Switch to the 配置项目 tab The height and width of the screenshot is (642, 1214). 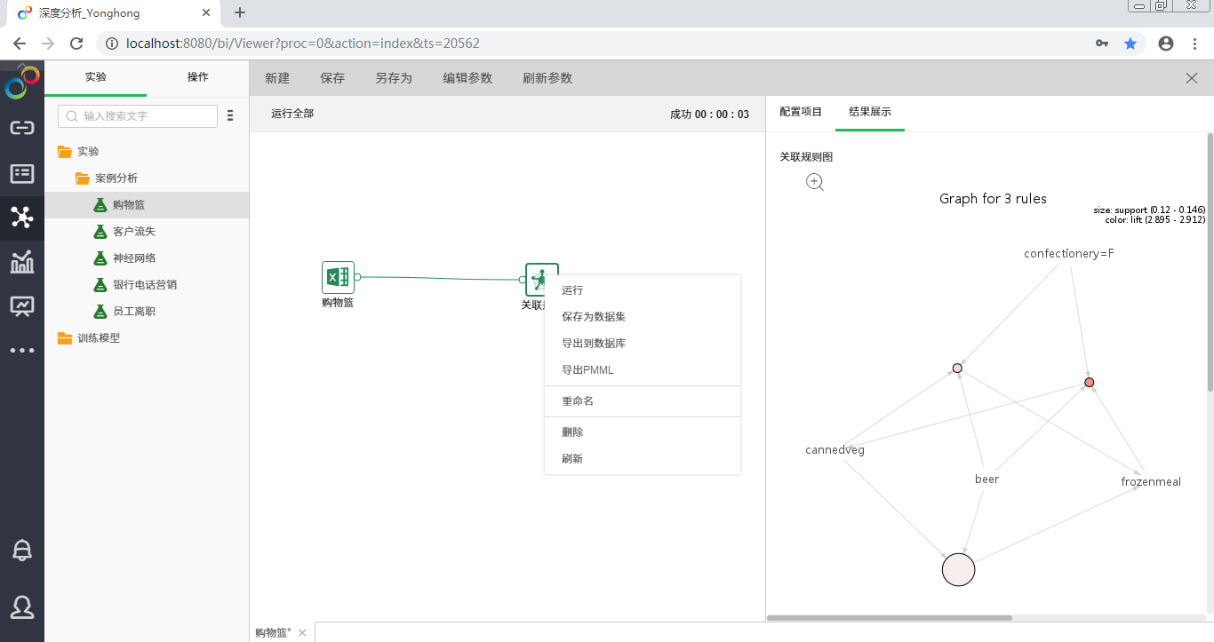[801, 112]
